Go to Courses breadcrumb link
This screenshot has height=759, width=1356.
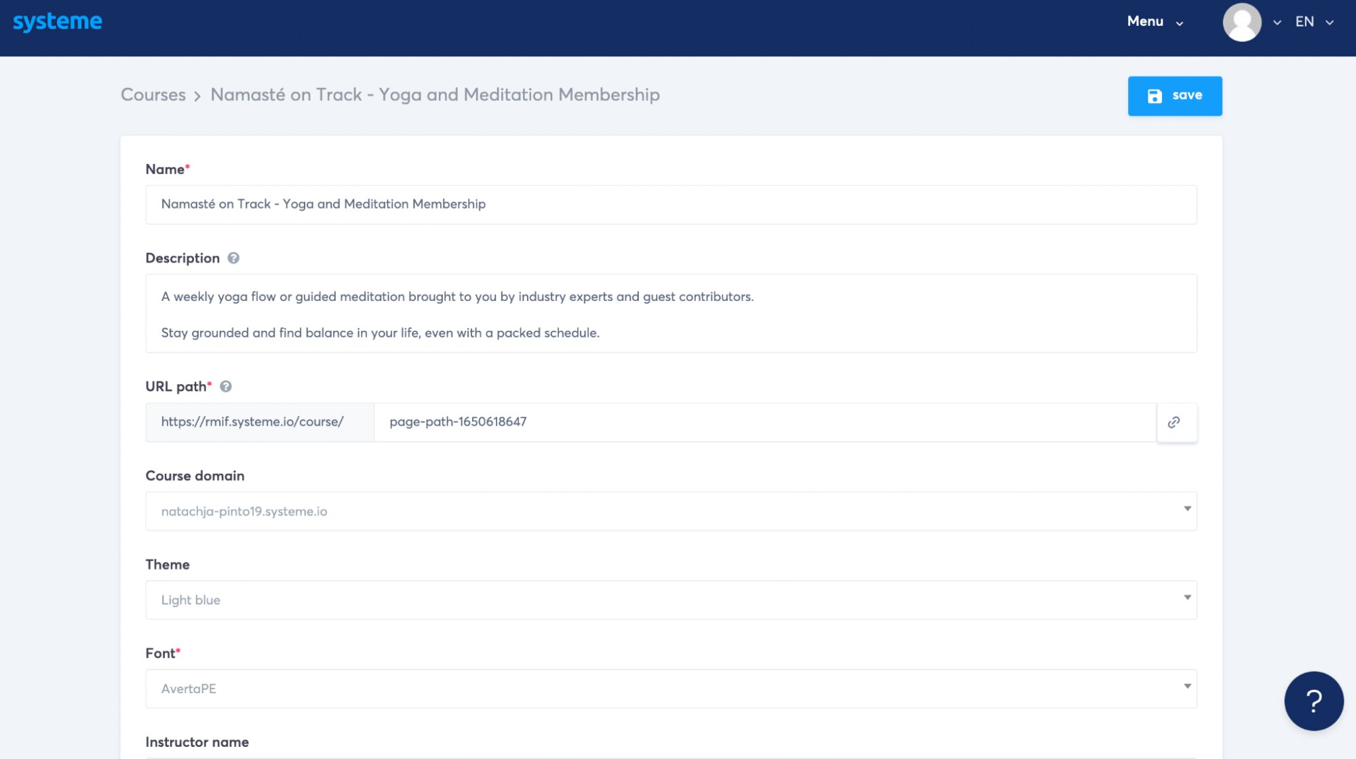click(x=153, y=95)
